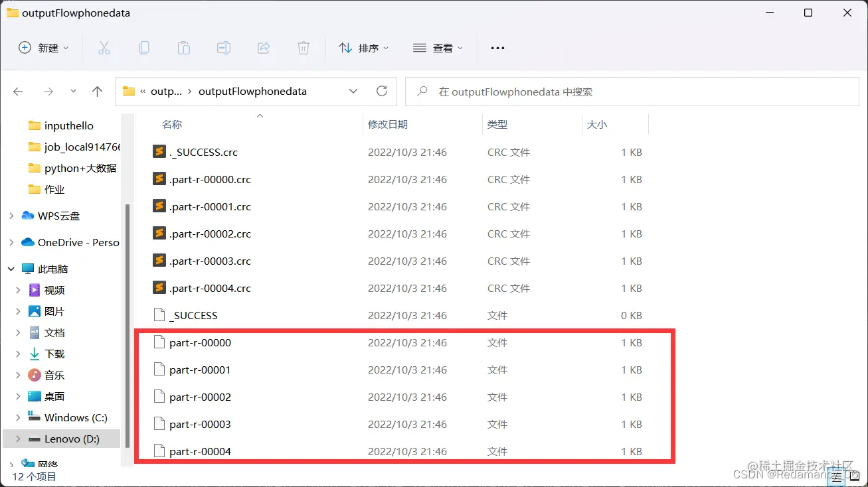
Task: Click the Delete trash icon in toolbar
Action: (x=304, y=48)
